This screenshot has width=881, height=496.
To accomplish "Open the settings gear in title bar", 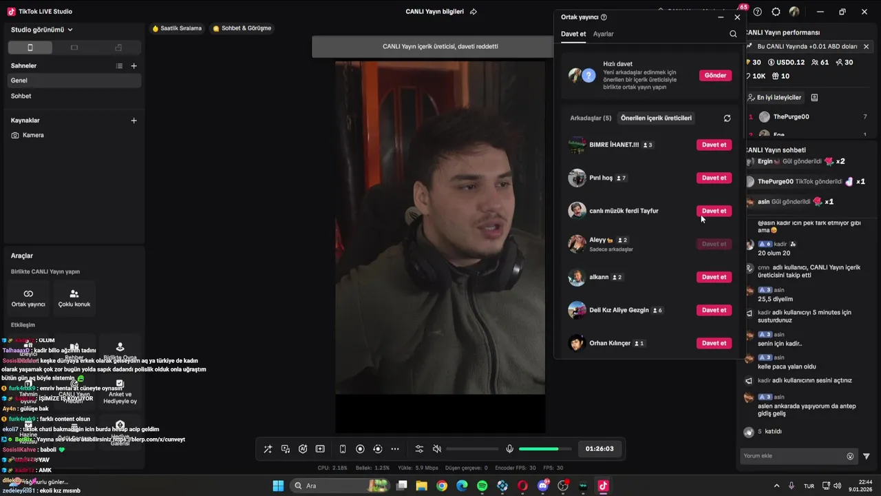I will [x=776, y=12].
